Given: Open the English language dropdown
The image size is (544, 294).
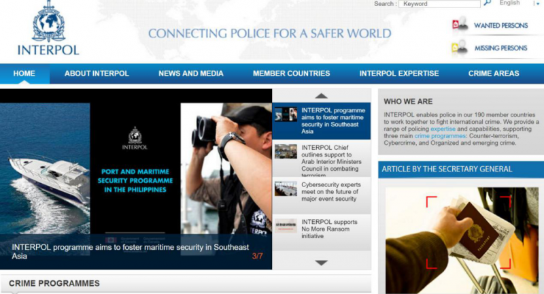Looking at the screenshot, I should (x=537, y=3).
